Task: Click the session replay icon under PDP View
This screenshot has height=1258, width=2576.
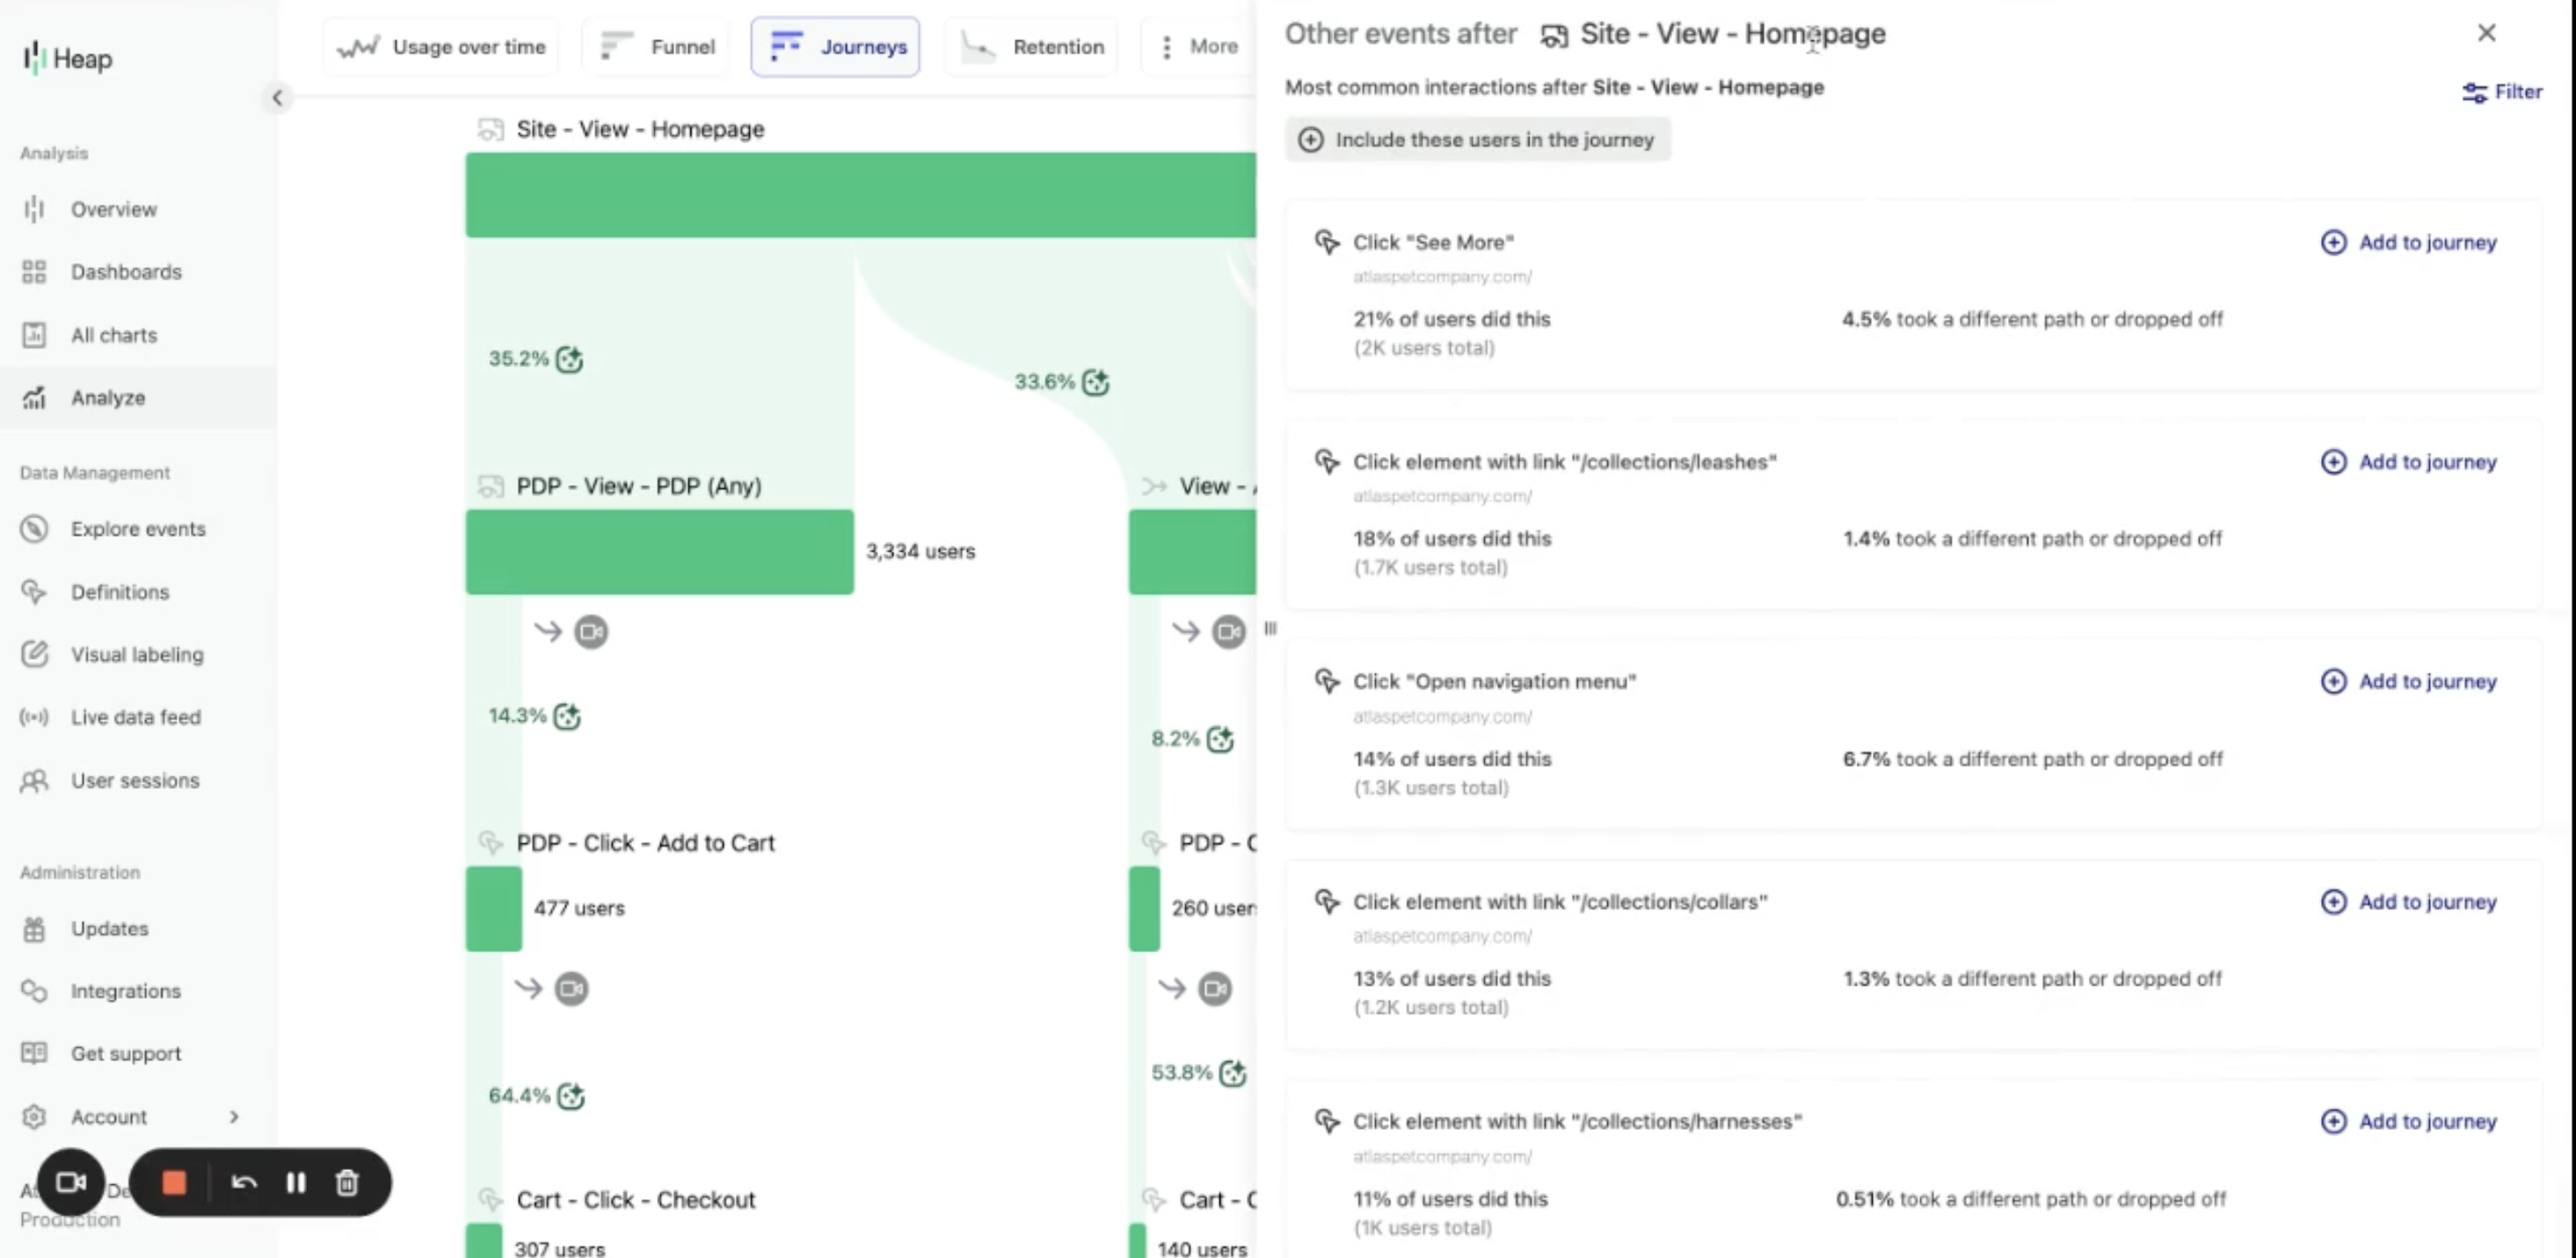Action: tap(590, 632)
